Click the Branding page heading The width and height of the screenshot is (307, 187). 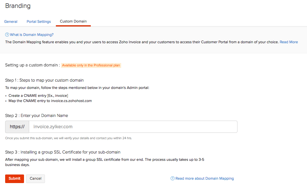point(18,6)
